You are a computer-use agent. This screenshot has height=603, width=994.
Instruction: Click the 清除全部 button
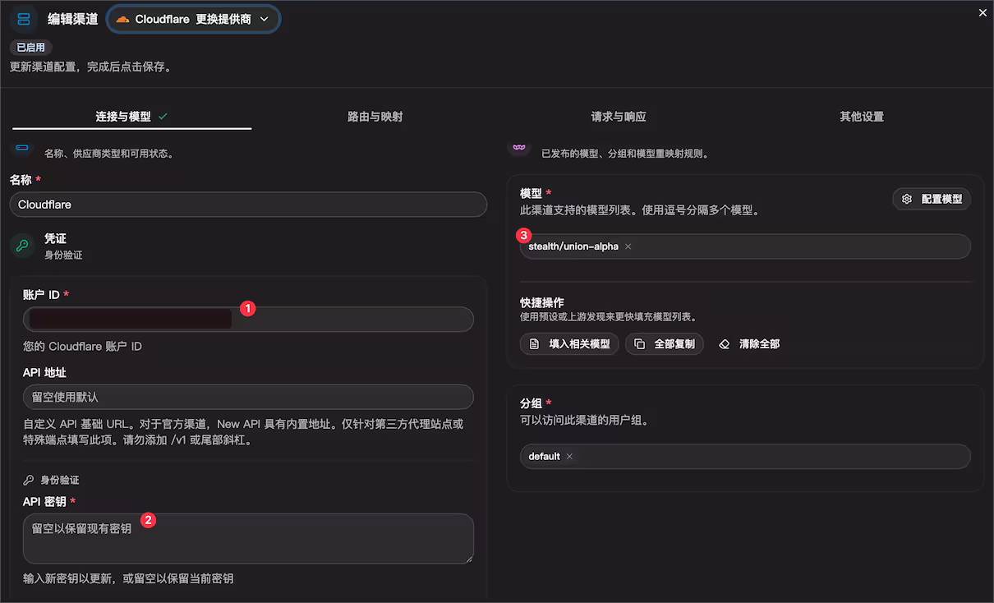(748, 344)
